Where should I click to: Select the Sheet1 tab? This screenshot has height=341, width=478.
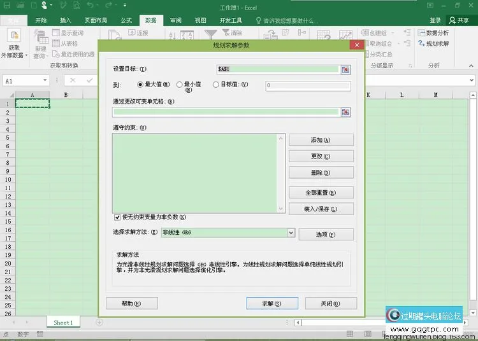point(63,323)
